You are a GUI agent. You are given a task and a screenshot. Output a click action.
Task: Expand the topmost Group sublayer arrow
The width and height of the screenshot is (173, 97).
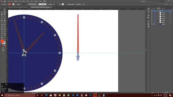[158, 13]
